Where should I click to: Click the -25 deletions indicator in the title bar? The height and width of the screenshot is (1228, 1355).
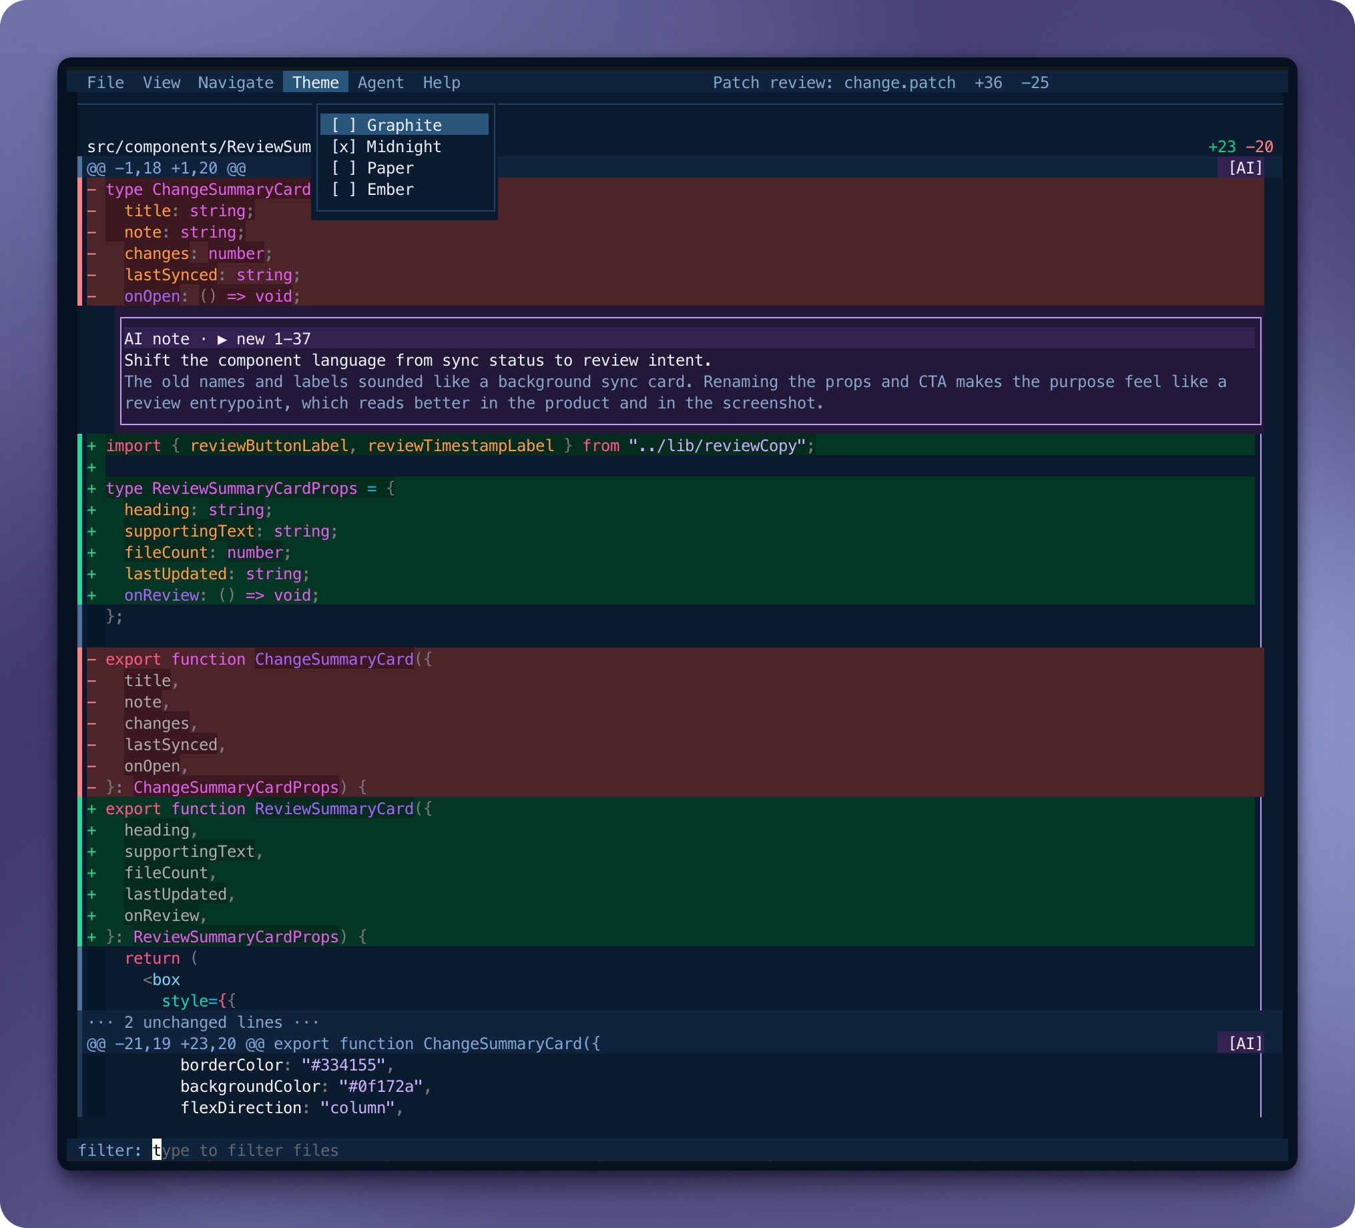(1035, 83)
